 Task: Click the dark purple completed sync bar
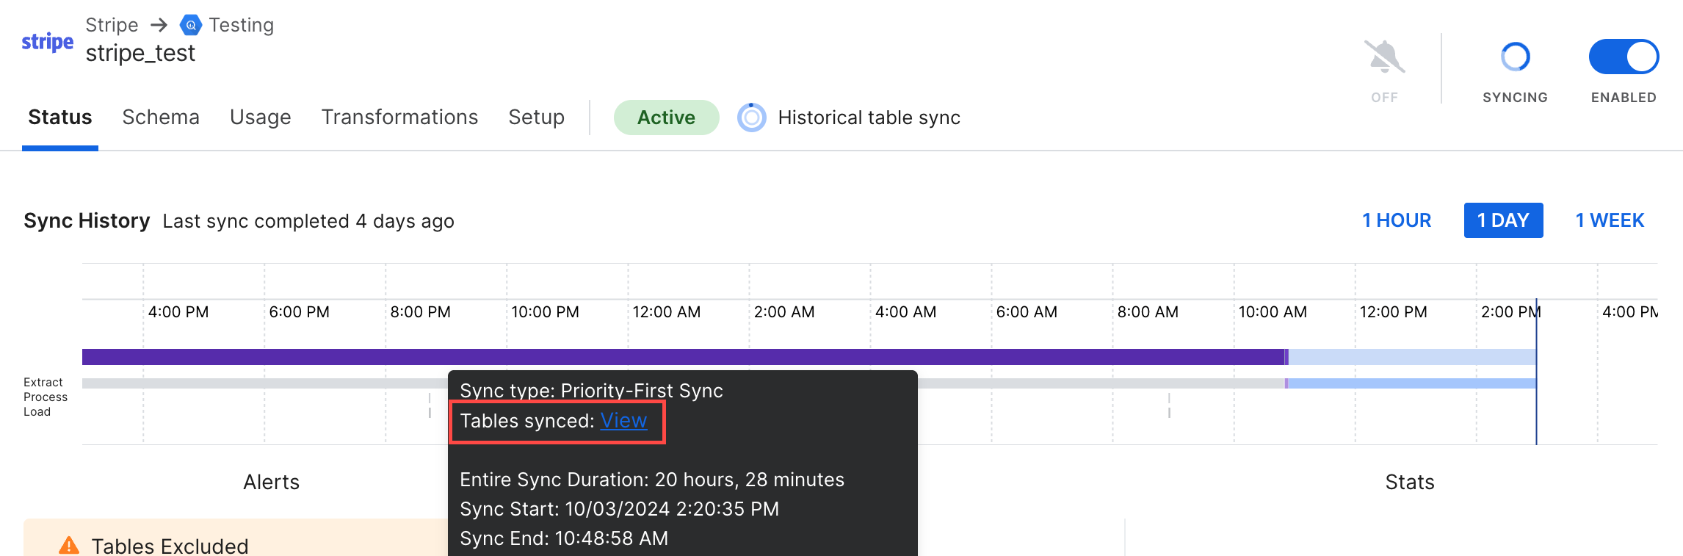coord(684,357)
